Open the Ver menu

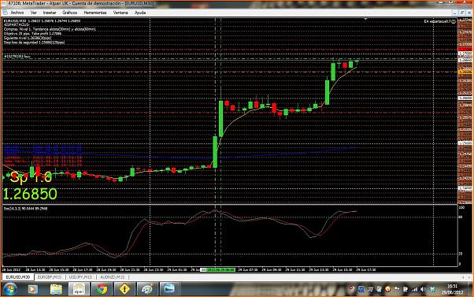pyautogui.click(x=34, y=13)
